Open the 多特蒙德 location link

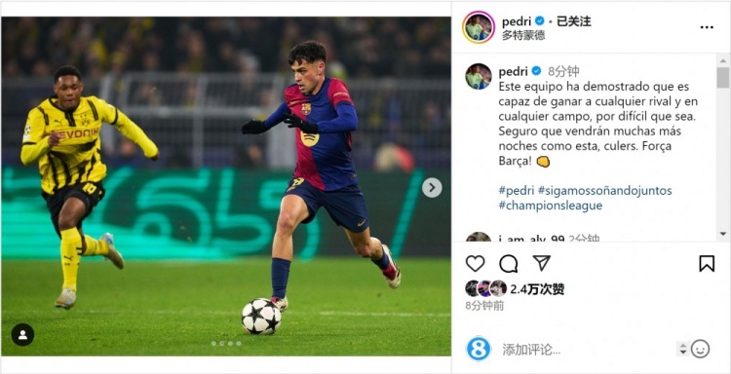pos(523,35)
